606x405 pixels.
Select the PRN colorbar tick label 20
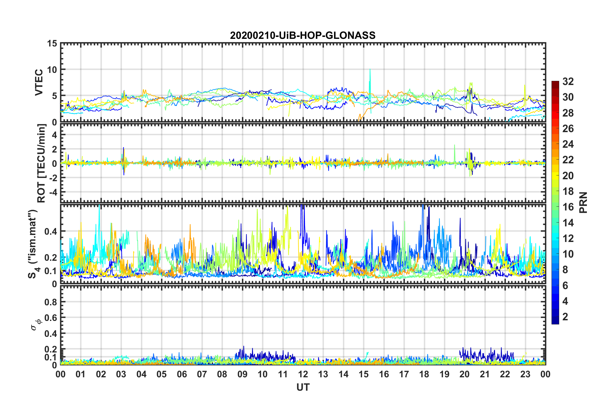tap(568, 176)
